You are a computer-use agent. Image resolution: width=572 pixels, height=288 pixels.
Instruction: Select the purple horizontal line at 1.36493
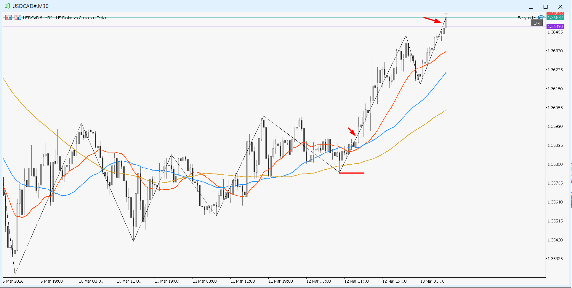coord(267,26)
